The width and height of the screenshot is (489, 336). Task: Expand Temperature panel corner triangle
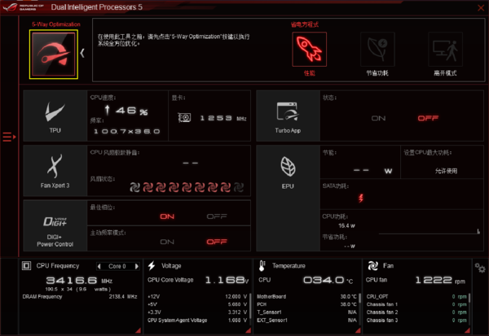pyautogui.click(x=358, y=330)
